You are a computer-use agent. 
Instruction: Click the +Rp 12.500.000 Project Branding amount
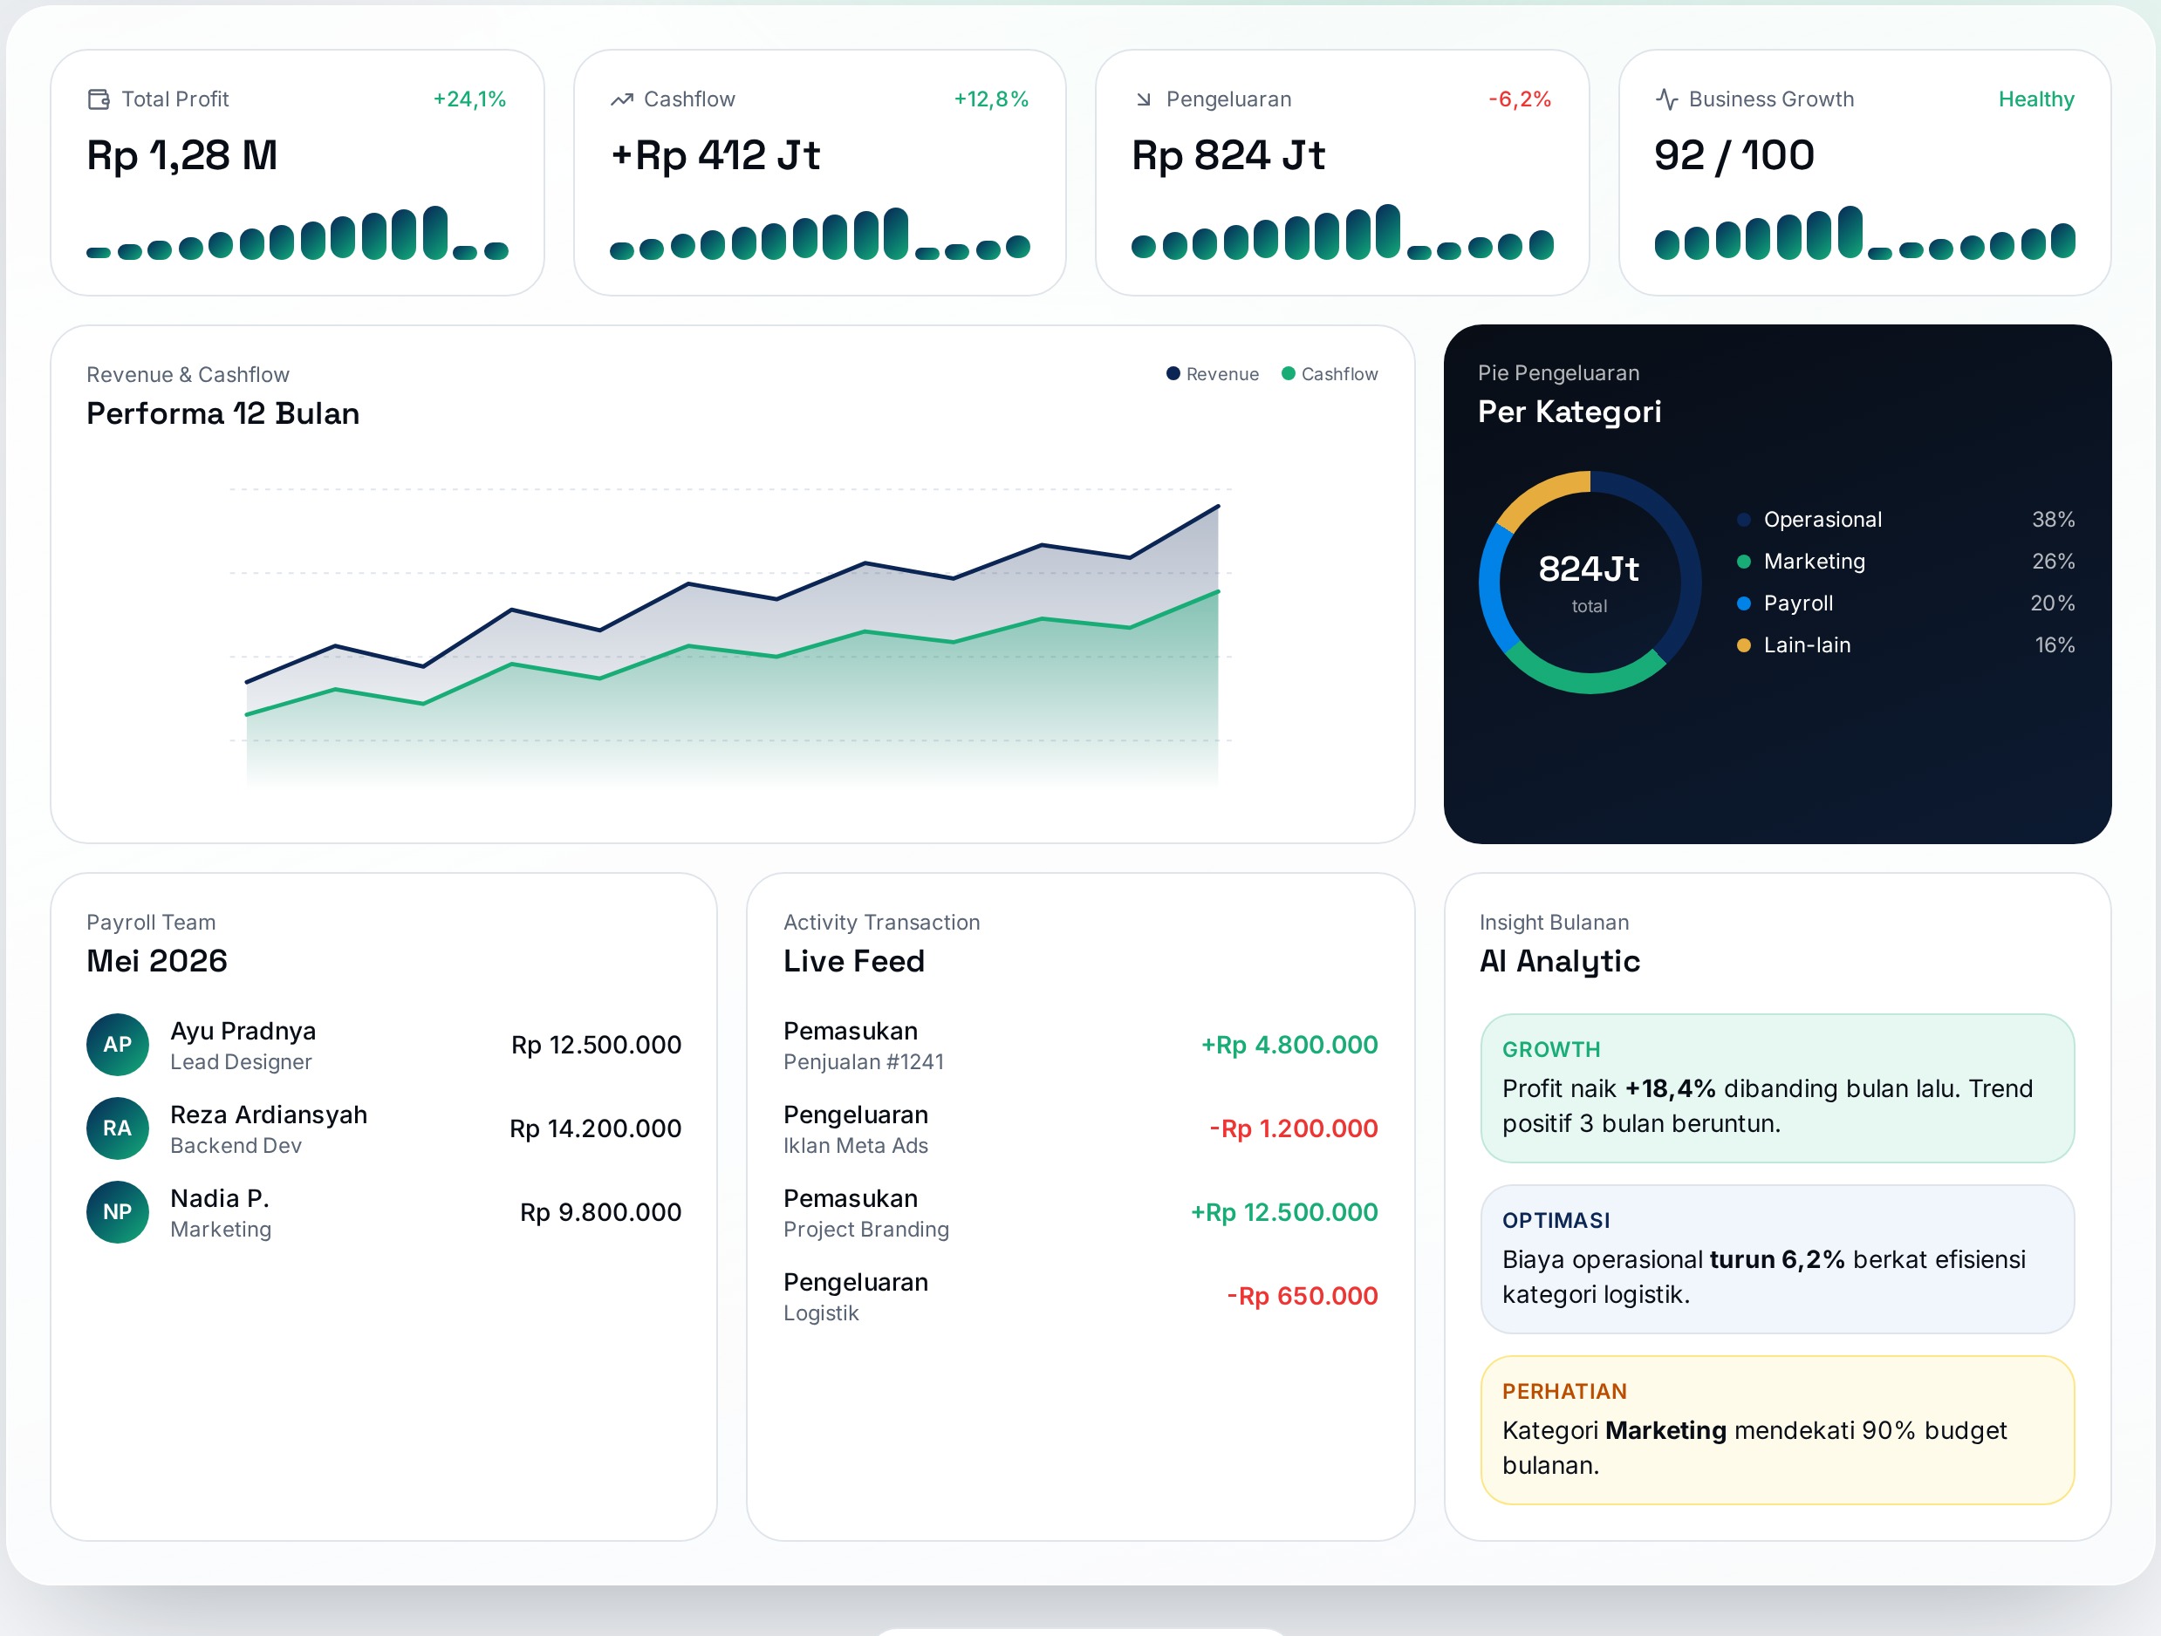tap(1283, 1212)
